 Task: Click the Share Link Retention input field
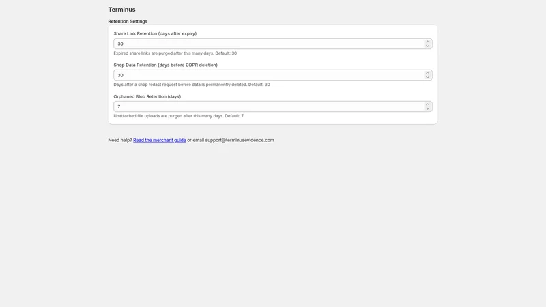tap(272, 44)
